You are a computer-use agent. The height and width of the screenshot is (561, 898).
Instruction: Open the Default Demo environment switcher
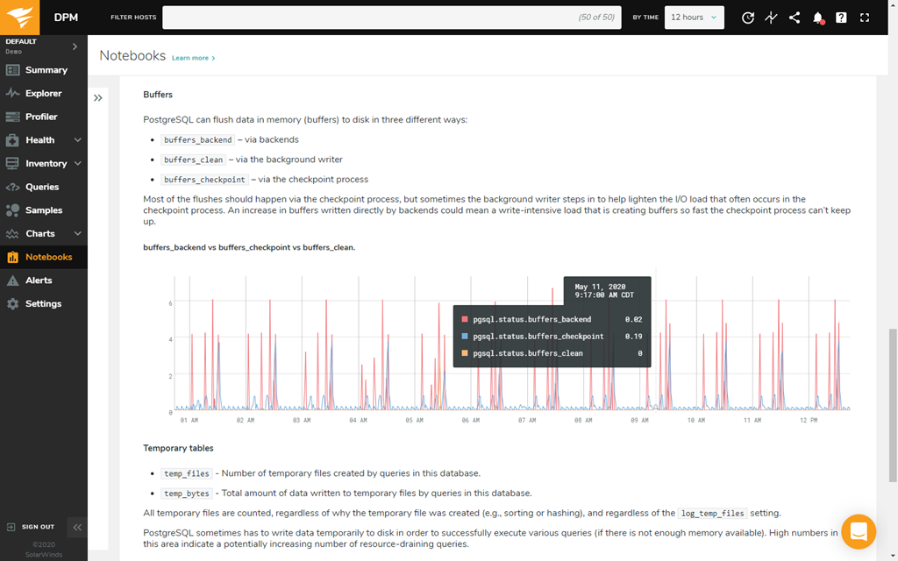[x=43, y=46]
